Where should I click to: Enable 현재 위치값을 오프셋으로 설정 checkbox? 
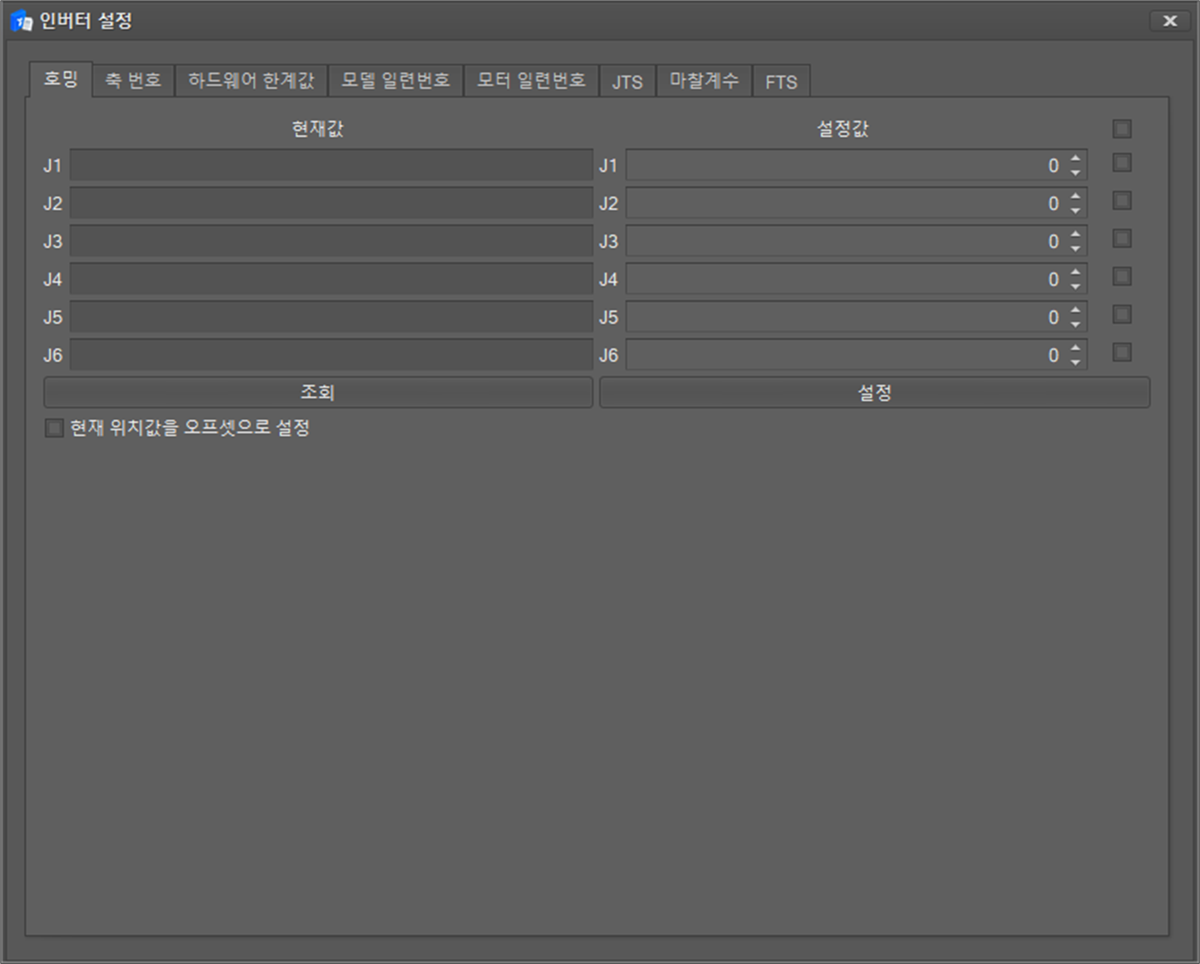pyautogui.click(x=54, y=428)
